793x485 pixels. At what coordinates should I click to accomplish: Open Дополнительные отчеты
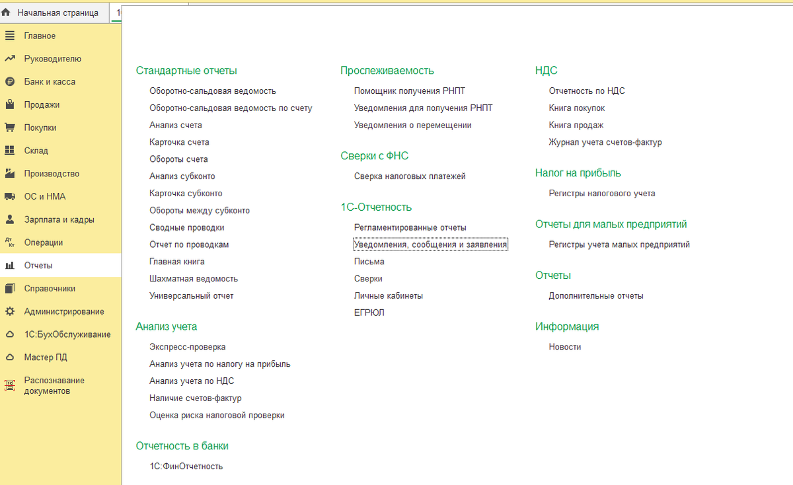[x=596, y=296]
